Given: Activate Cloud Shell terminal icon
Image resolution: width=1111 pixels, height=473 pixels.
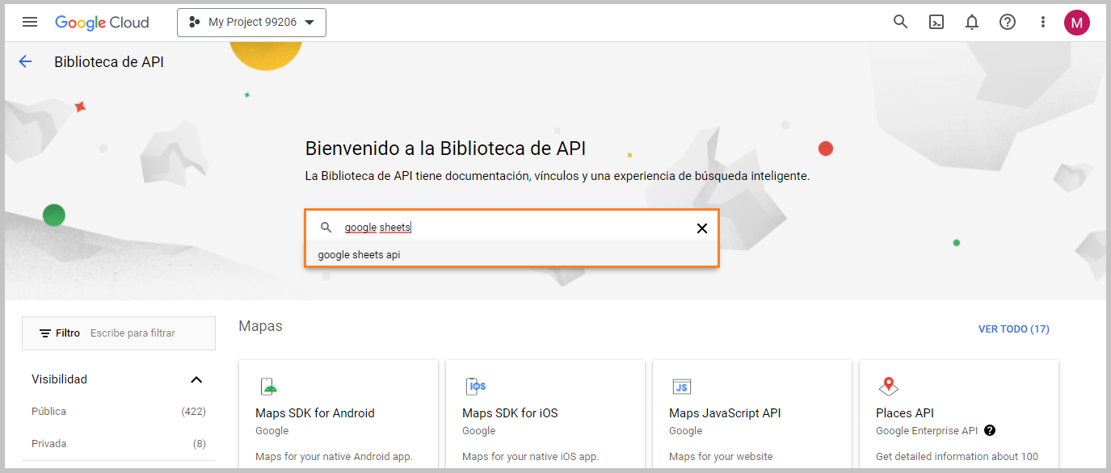Looking at the screenshot, I should (x=936, y=23).
